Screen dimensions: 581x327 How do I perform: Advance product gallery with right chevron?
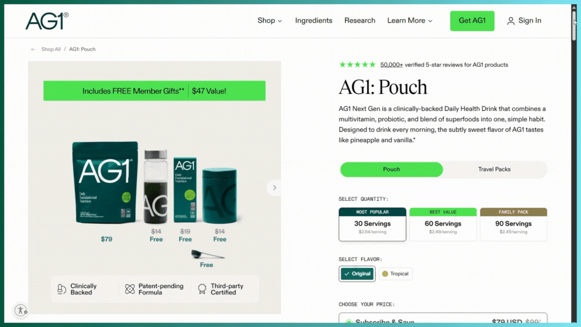(x=274, y=188)
